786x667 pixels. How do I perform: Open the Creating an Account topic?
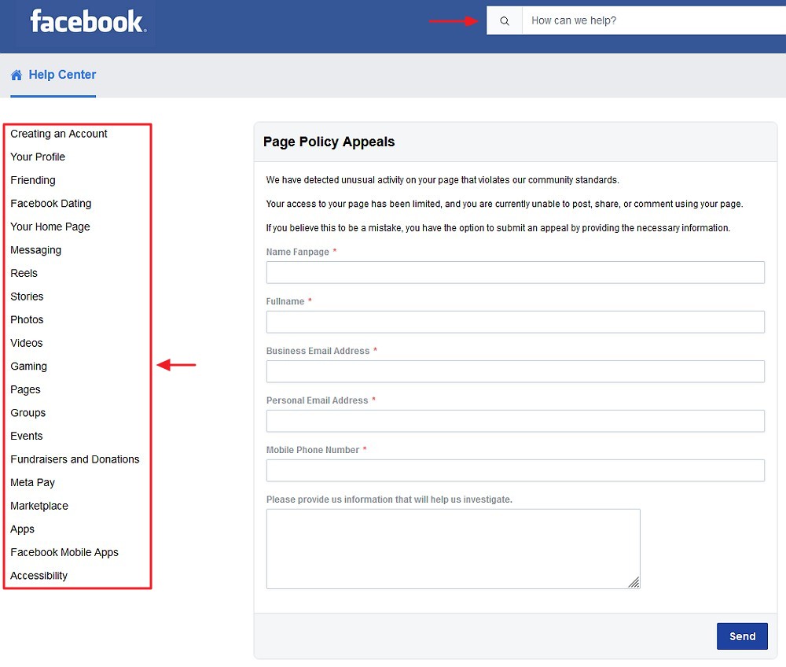[59, 134]
